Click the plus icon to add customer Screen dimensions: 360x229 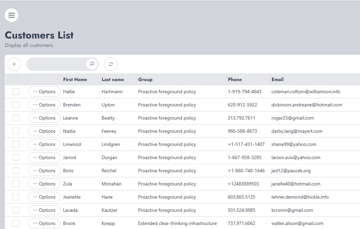(x=14, y=64)
